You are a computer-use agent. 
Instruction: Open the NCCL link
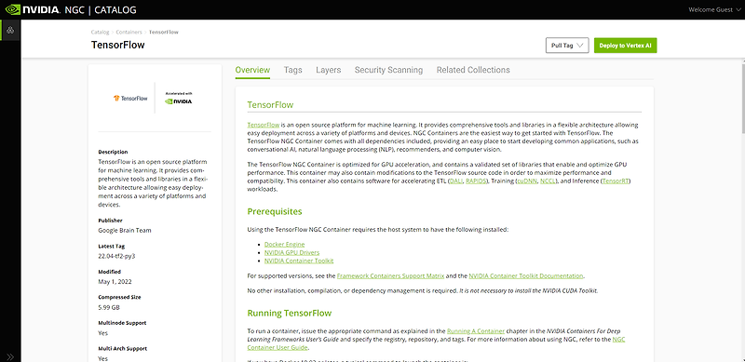tap(547, 181)
